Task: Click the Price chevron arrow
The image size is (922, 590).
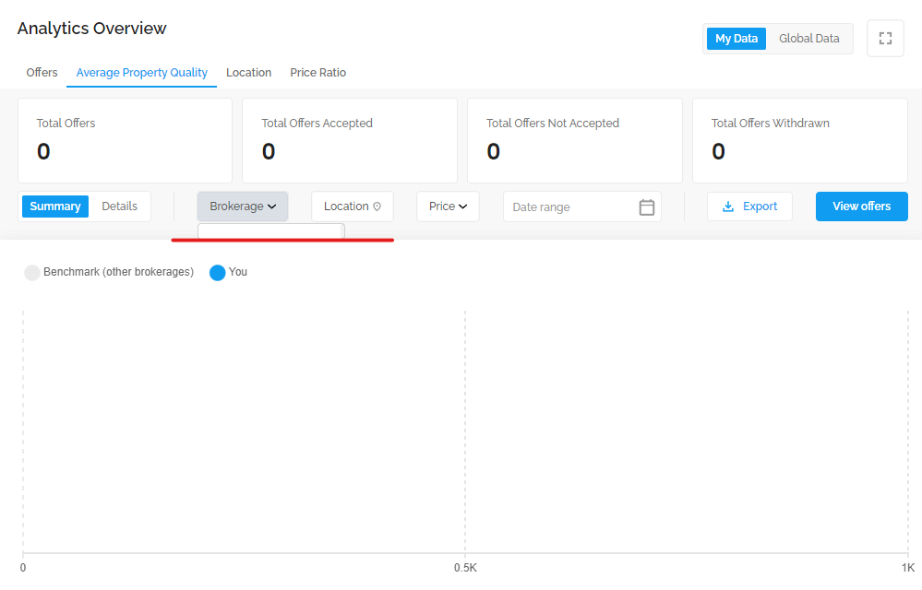Action: click(x=462, y=206)
